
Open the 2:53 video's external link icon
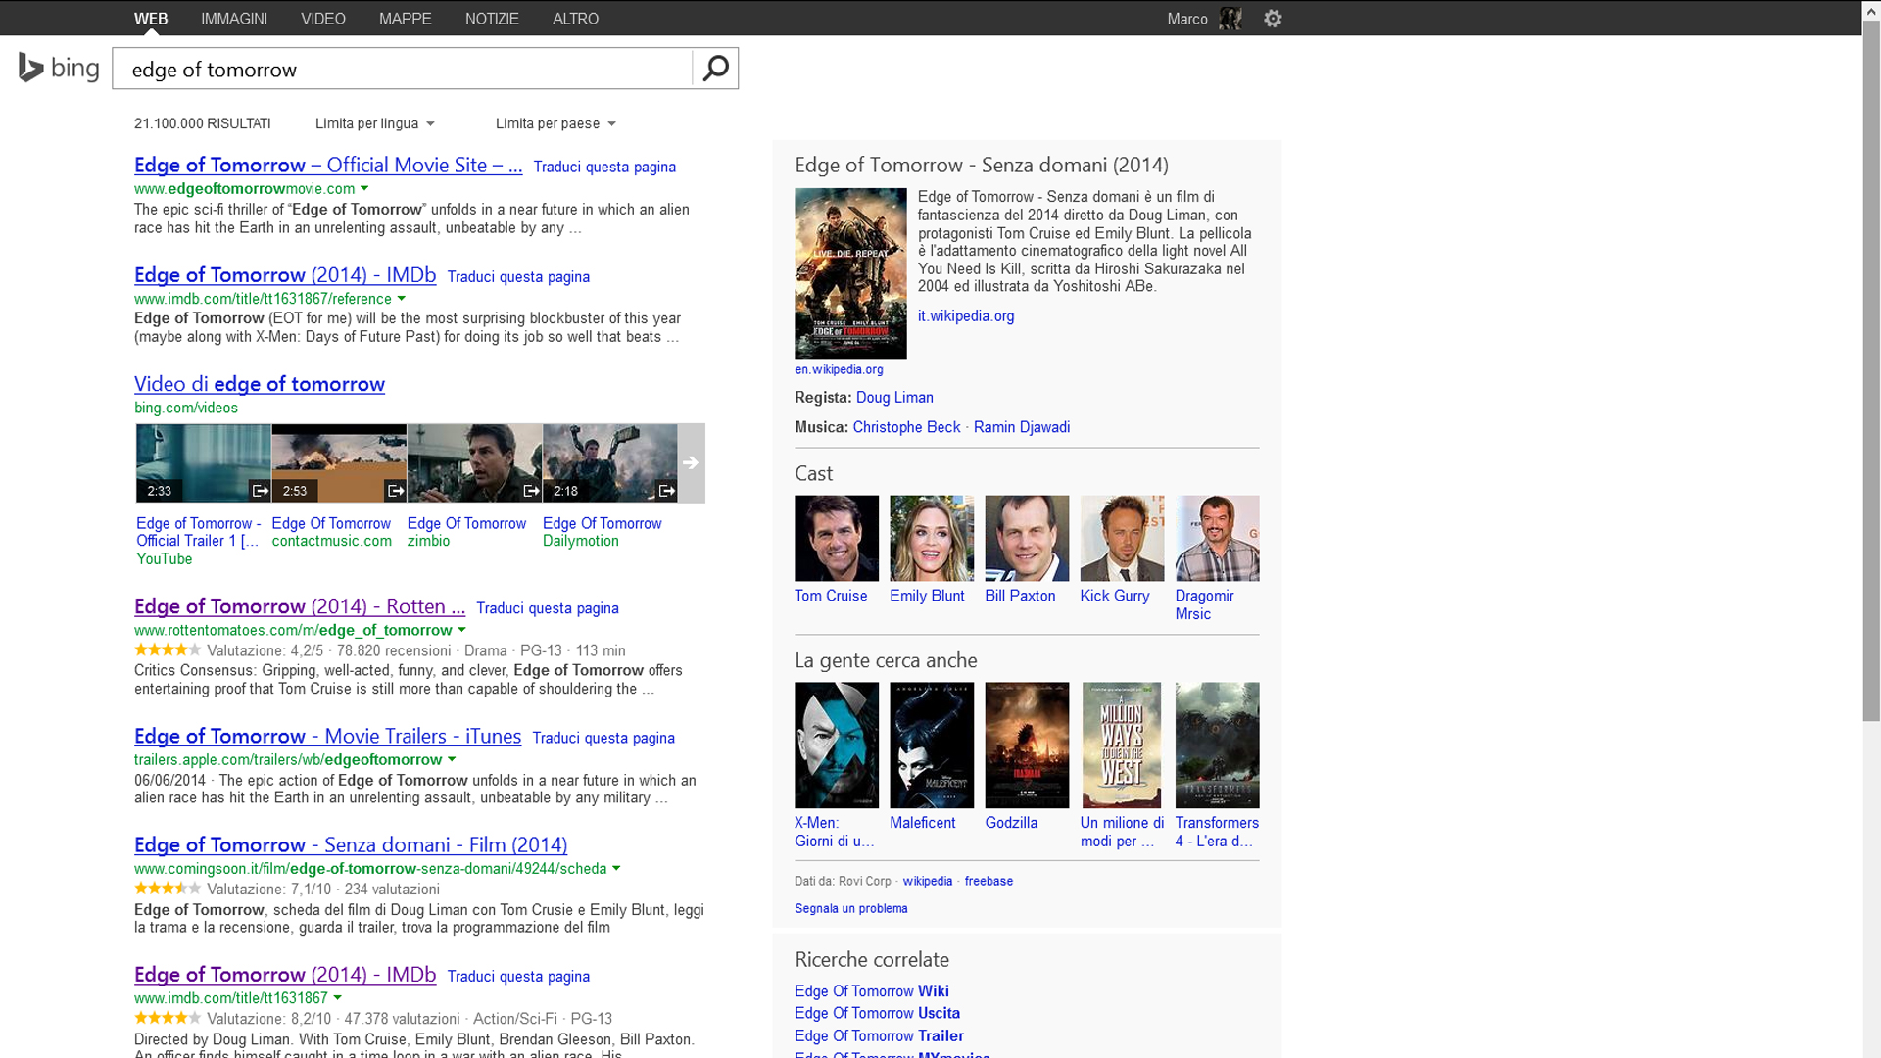(395, 491)
